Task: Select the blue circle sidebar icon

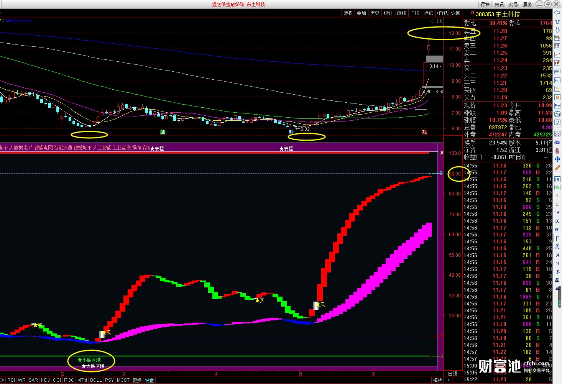Action: tap(557, 122)
